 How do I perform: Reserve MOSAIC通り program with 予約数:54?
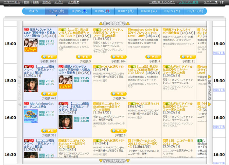(118, 94)
